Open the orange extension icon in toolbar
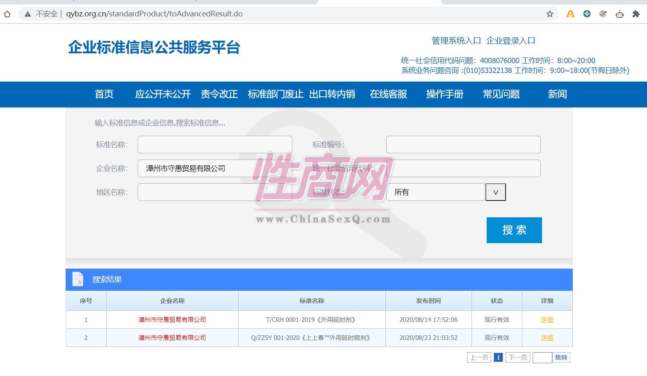 coord(570,14)
